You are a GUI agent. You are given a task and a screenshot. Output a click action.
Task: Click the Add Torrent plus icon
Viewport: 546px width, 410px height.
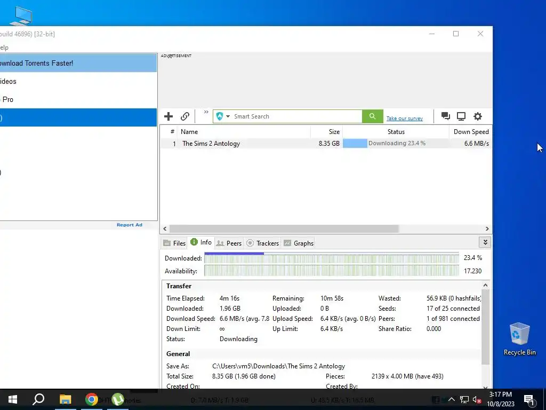point(168,116)
